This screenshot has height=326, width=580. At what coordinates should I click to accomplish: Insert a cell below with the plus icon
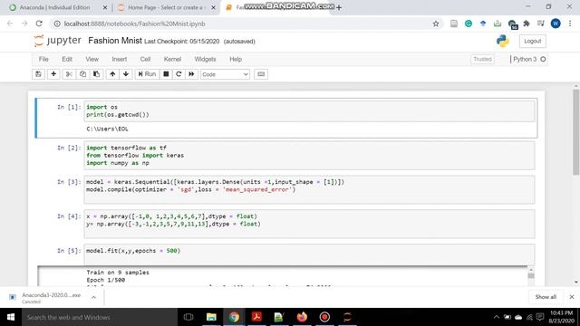tap(53, 74)
